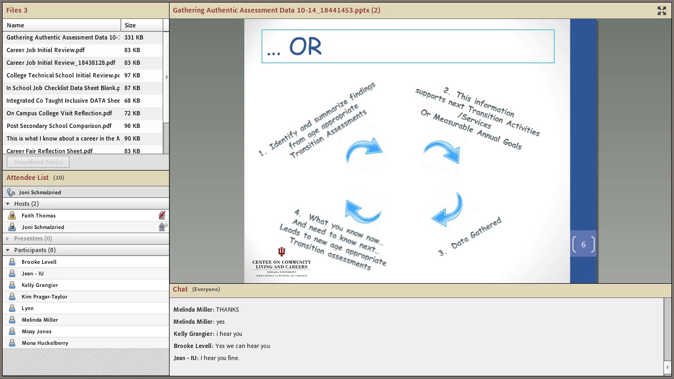Click the Attendee List pod title
Viewport: 674px width, 379px height.
click(27, 177)
